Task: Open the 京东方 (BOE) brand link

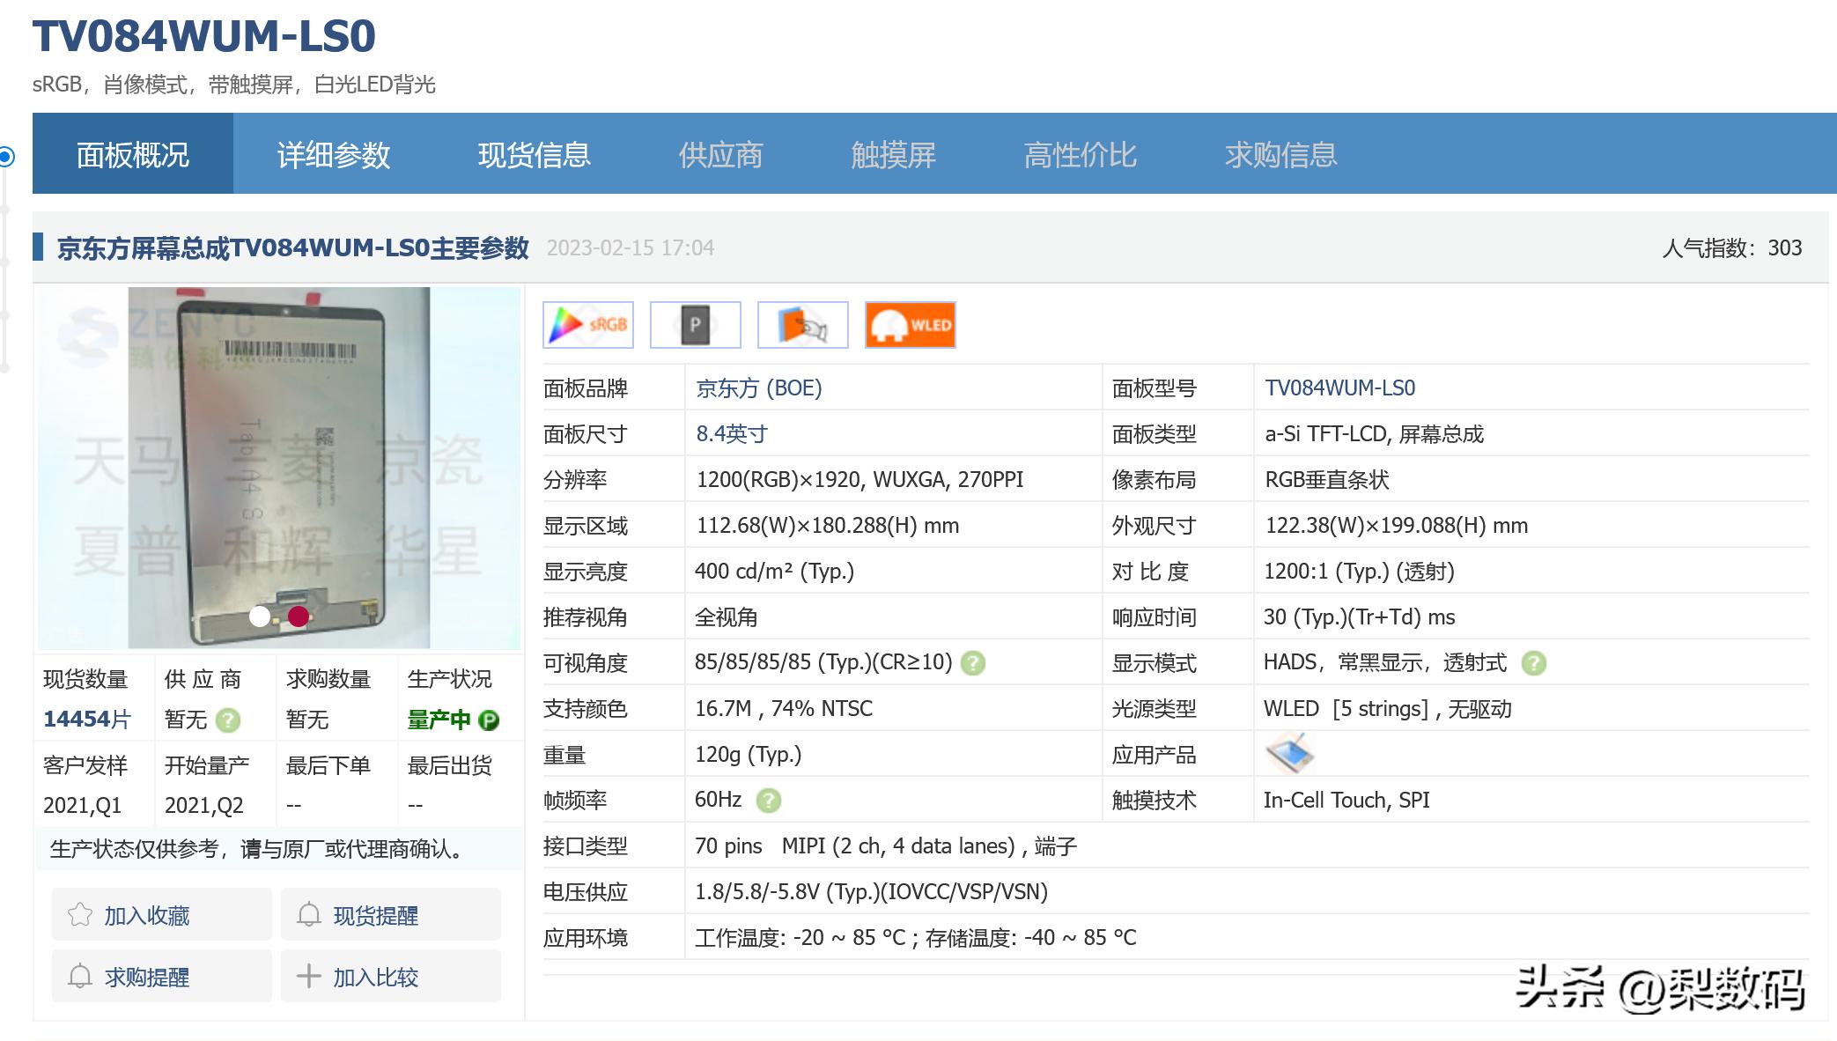Action: pyautogui.click(x=758, y=388)
